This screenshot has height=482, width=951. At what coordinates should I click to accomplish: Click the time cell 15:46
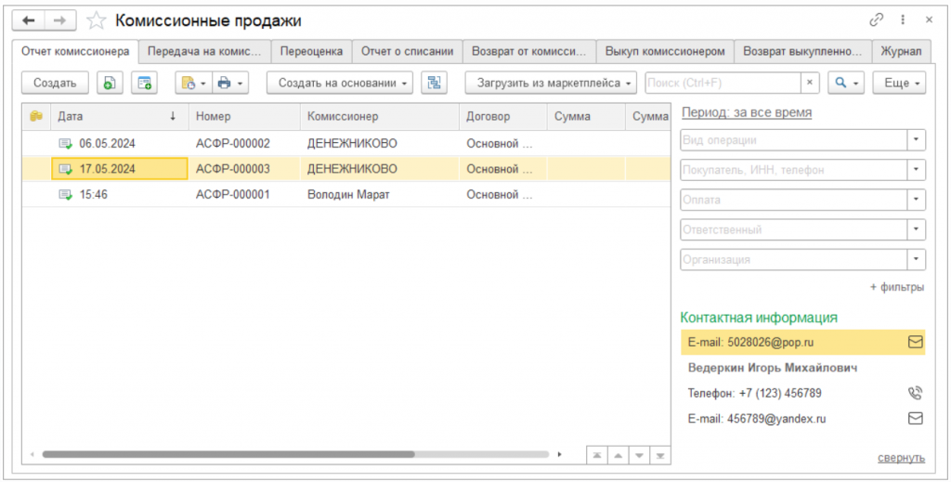pos(120,195)
